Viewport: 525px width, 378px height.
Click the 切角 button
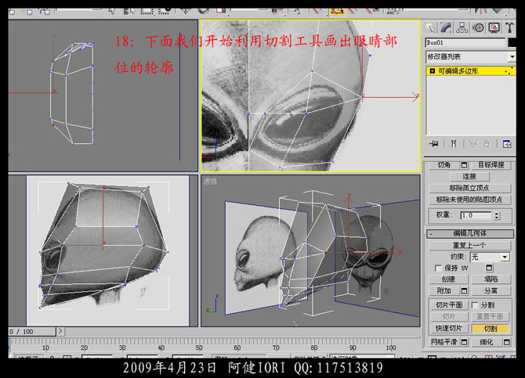click(x=444, y=165)
